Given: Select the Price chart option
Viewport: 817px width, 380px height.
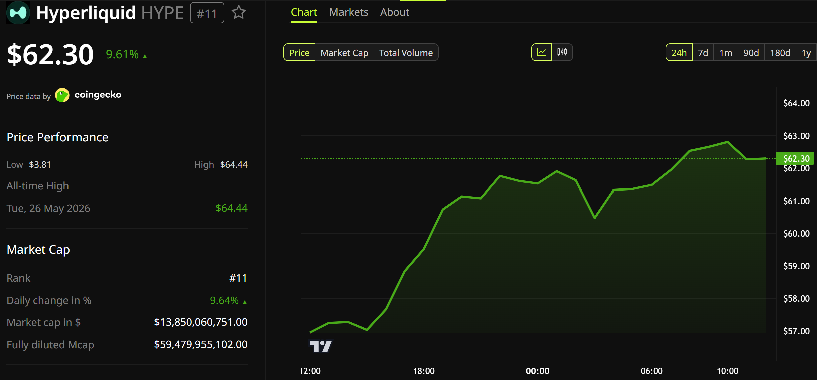Looking at the screenshot, I should pyautogui.click(x=299, y=53).
